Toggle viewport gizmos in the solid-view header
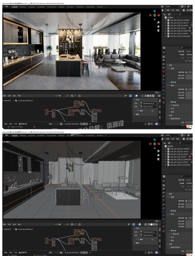 coord(134,224)
